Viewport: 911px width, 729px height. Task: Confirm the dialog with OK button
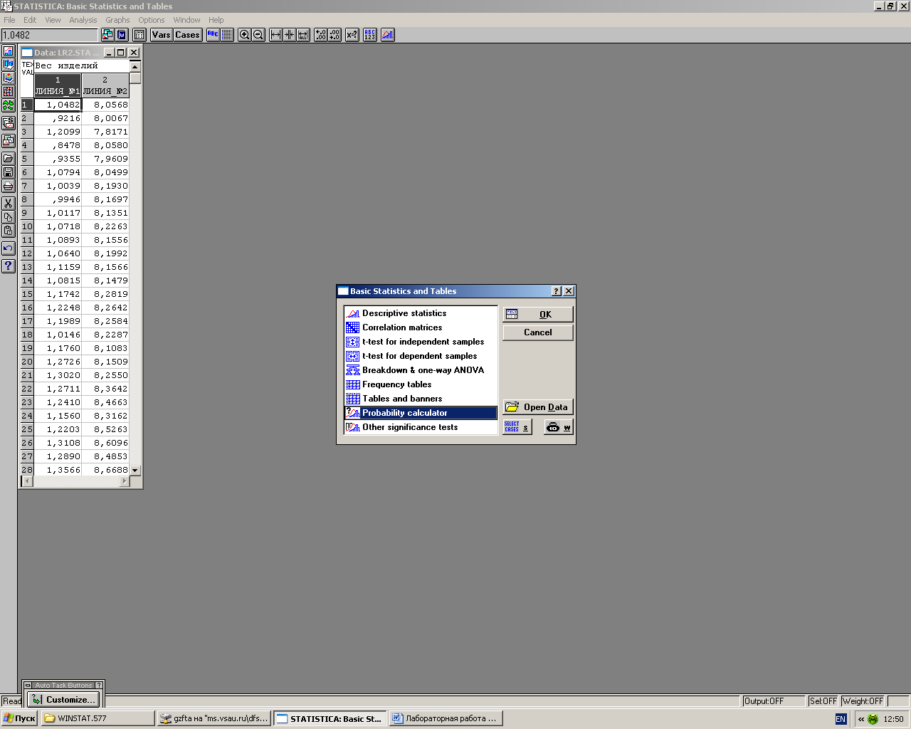(x=538, y=314)
